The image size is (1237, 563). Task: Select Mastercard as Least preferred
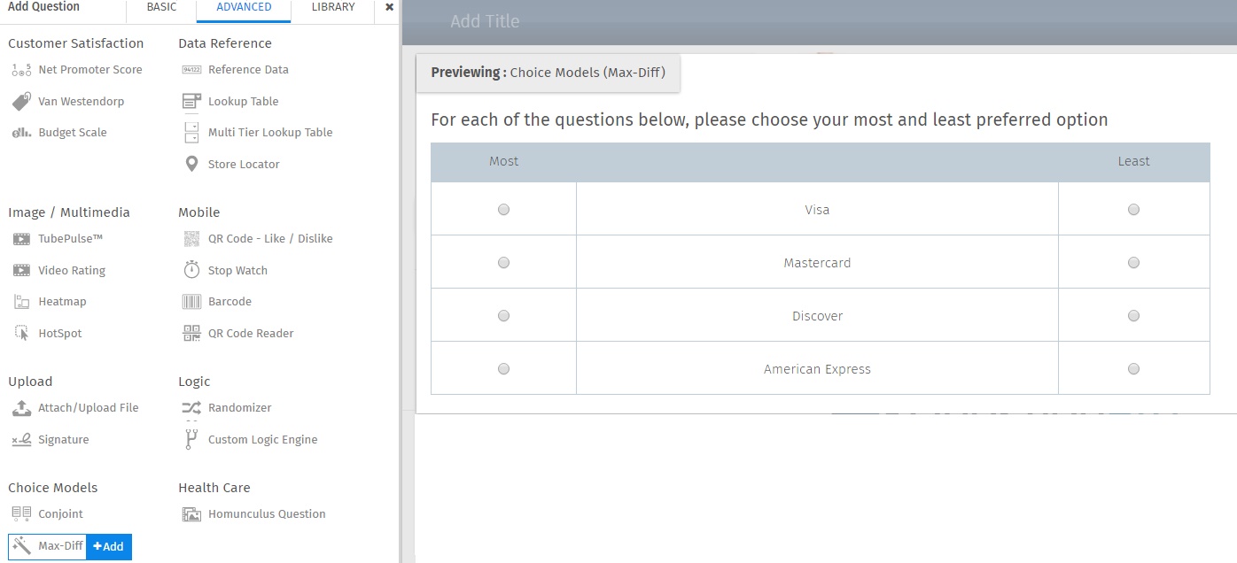point(1133,262)
